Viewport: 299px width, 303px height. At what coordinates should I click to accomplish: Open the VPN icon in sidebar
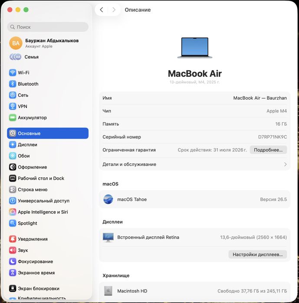13,106
